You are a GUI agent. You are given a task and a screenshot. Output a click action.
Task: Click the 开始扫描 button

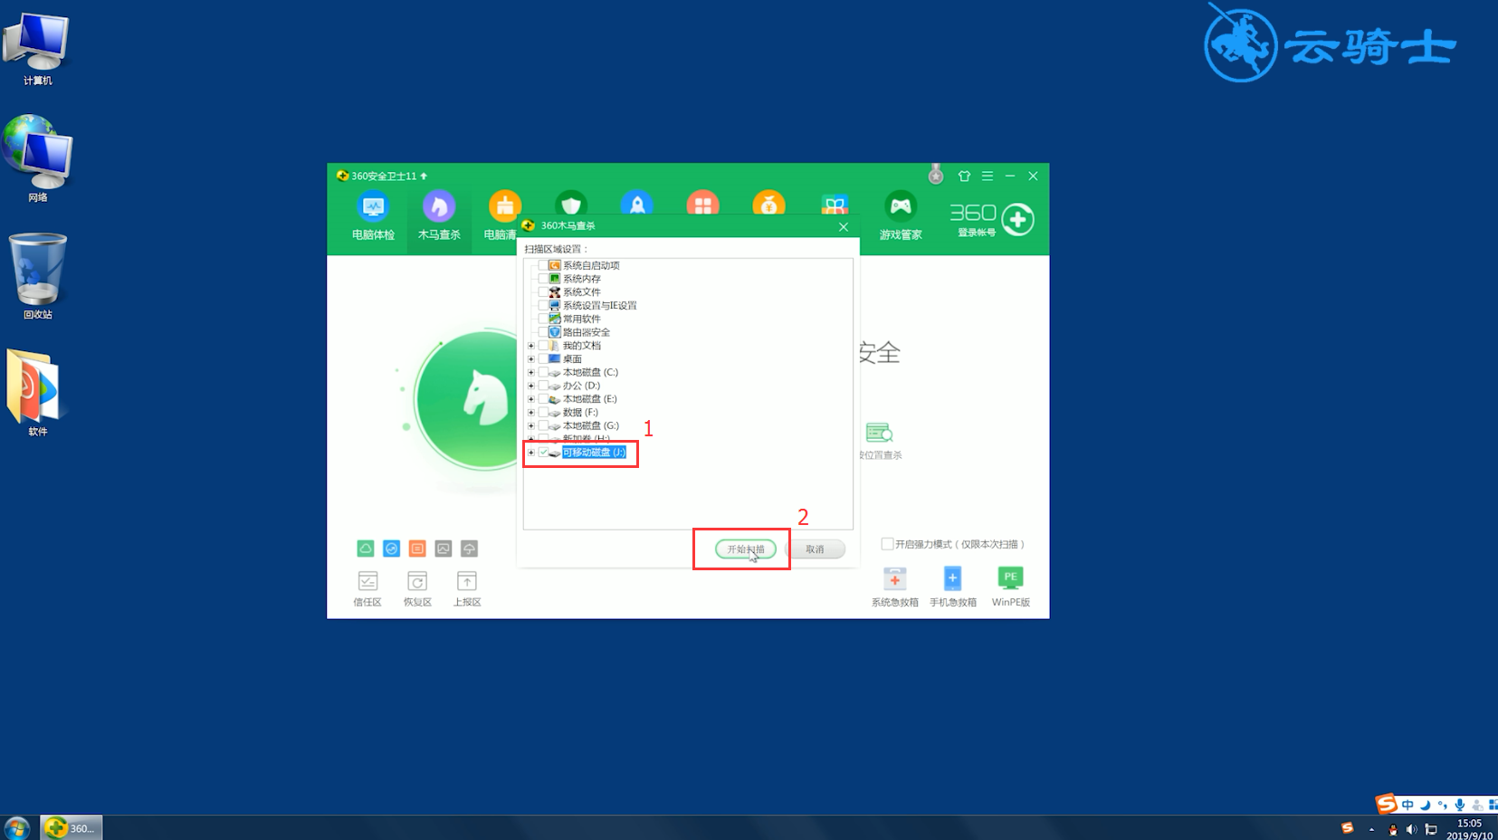click(746, 549)
